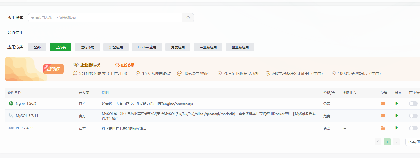Click the PHP logo icon
The height and width of the screenshot is (158, 420).
click(x=11, y=128)
